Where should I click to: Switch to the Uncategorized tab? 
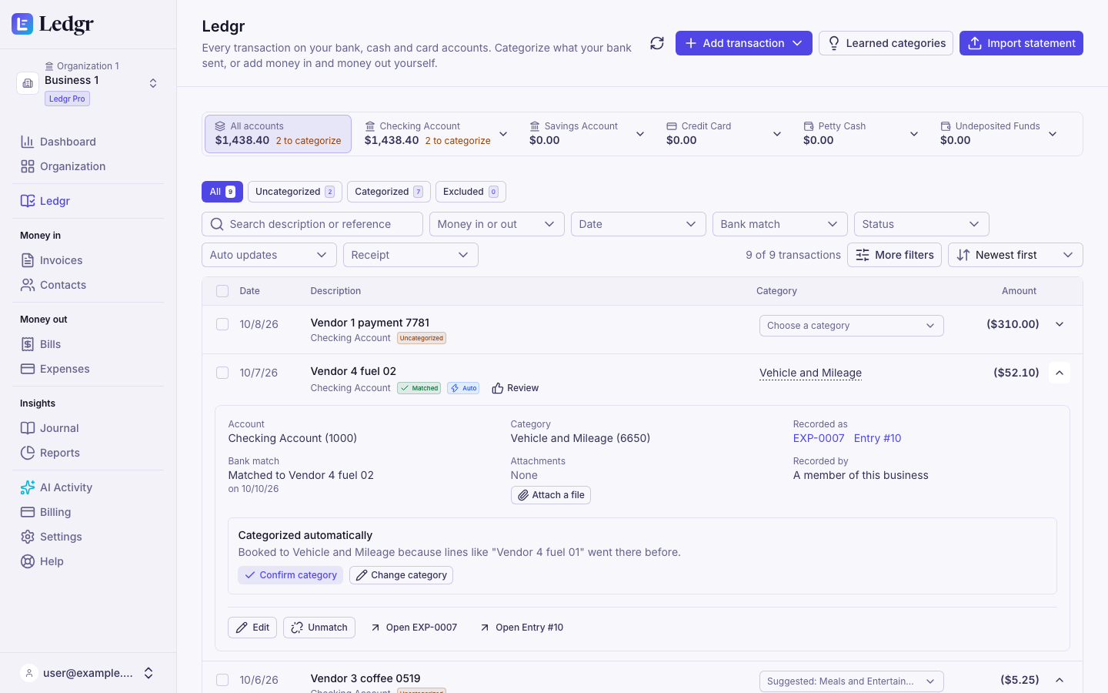point(295,192)
